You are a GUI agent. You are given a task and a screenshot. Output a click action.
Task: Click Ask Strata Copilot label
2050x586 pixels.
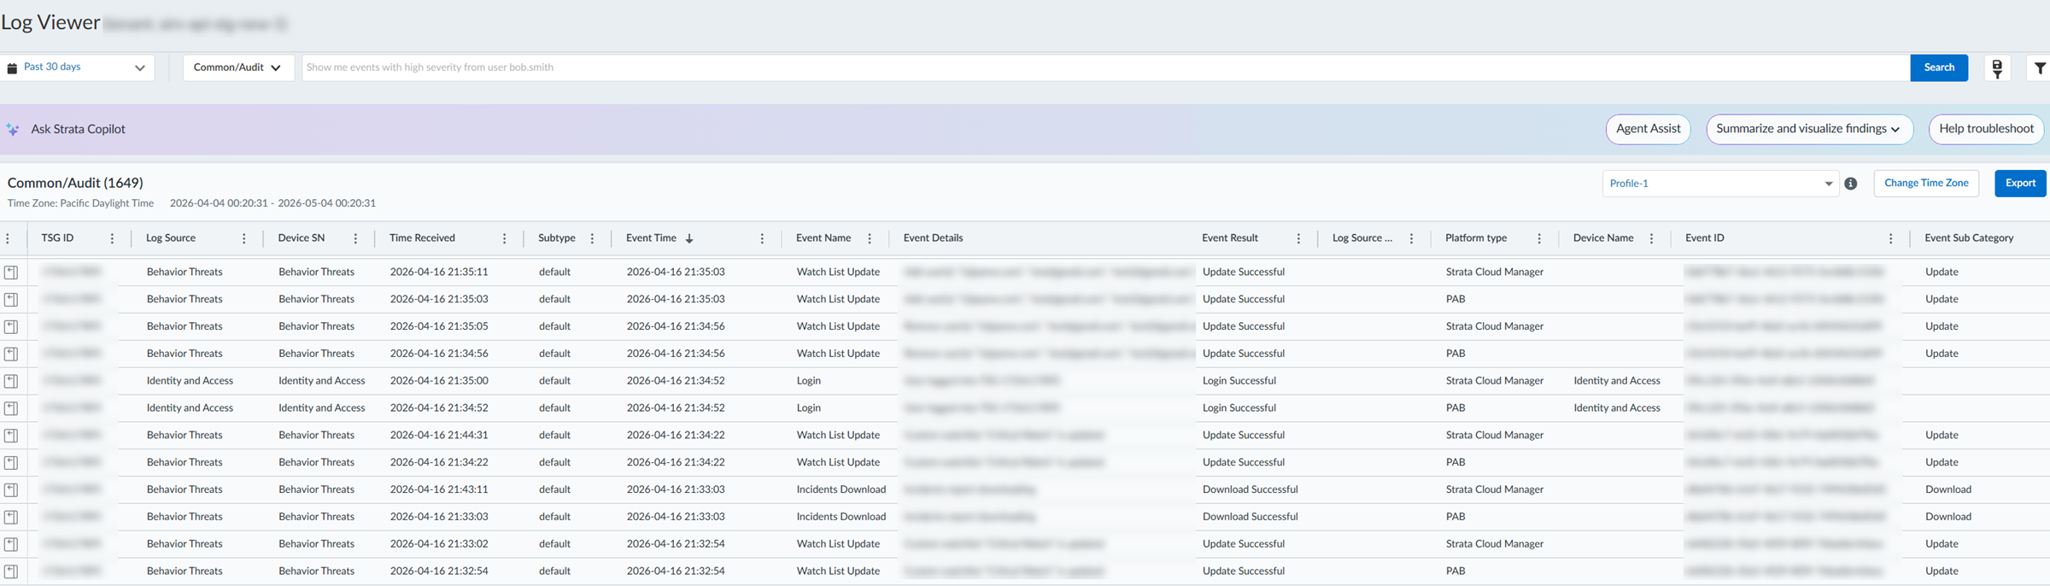click(x=78, y=129)
